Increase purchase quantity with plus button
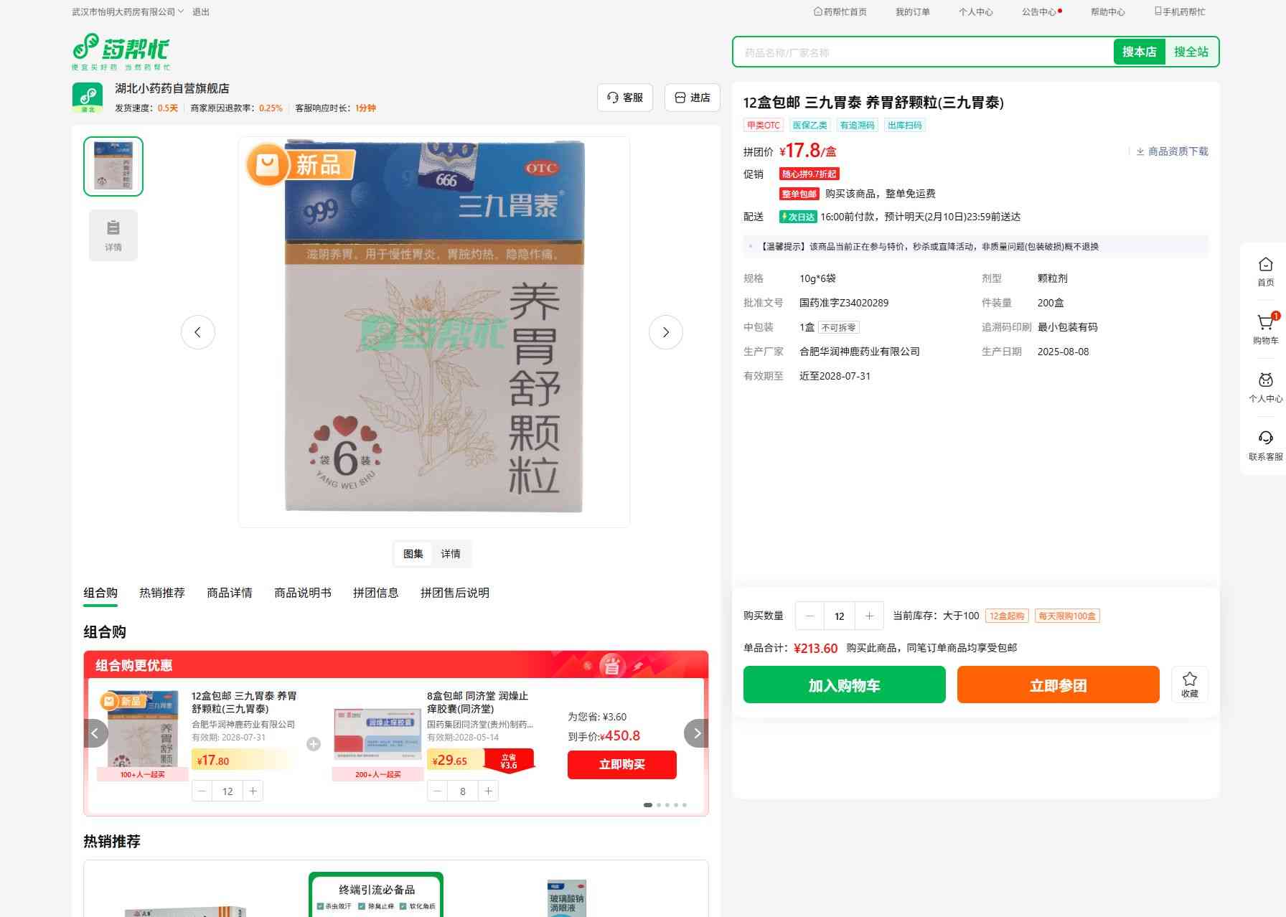 point(869,616)
